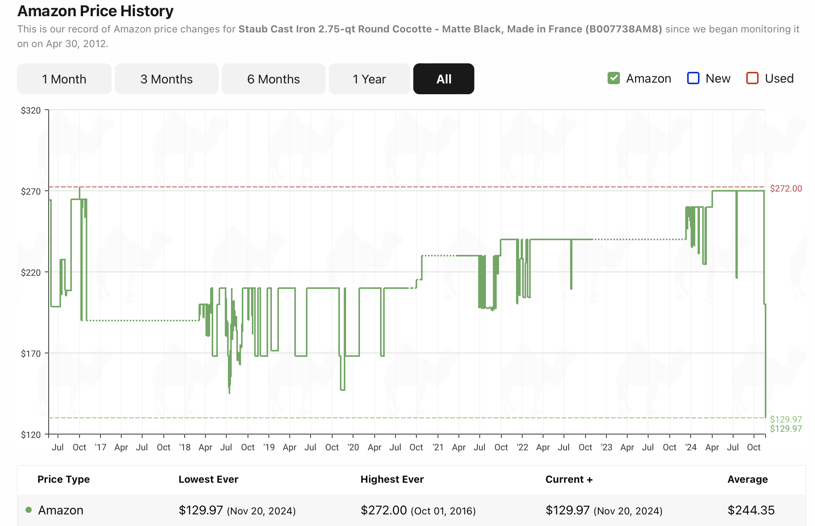Click the Current $129.97 table value
Viewport: 815px width, 526px height.
(604, 510)
